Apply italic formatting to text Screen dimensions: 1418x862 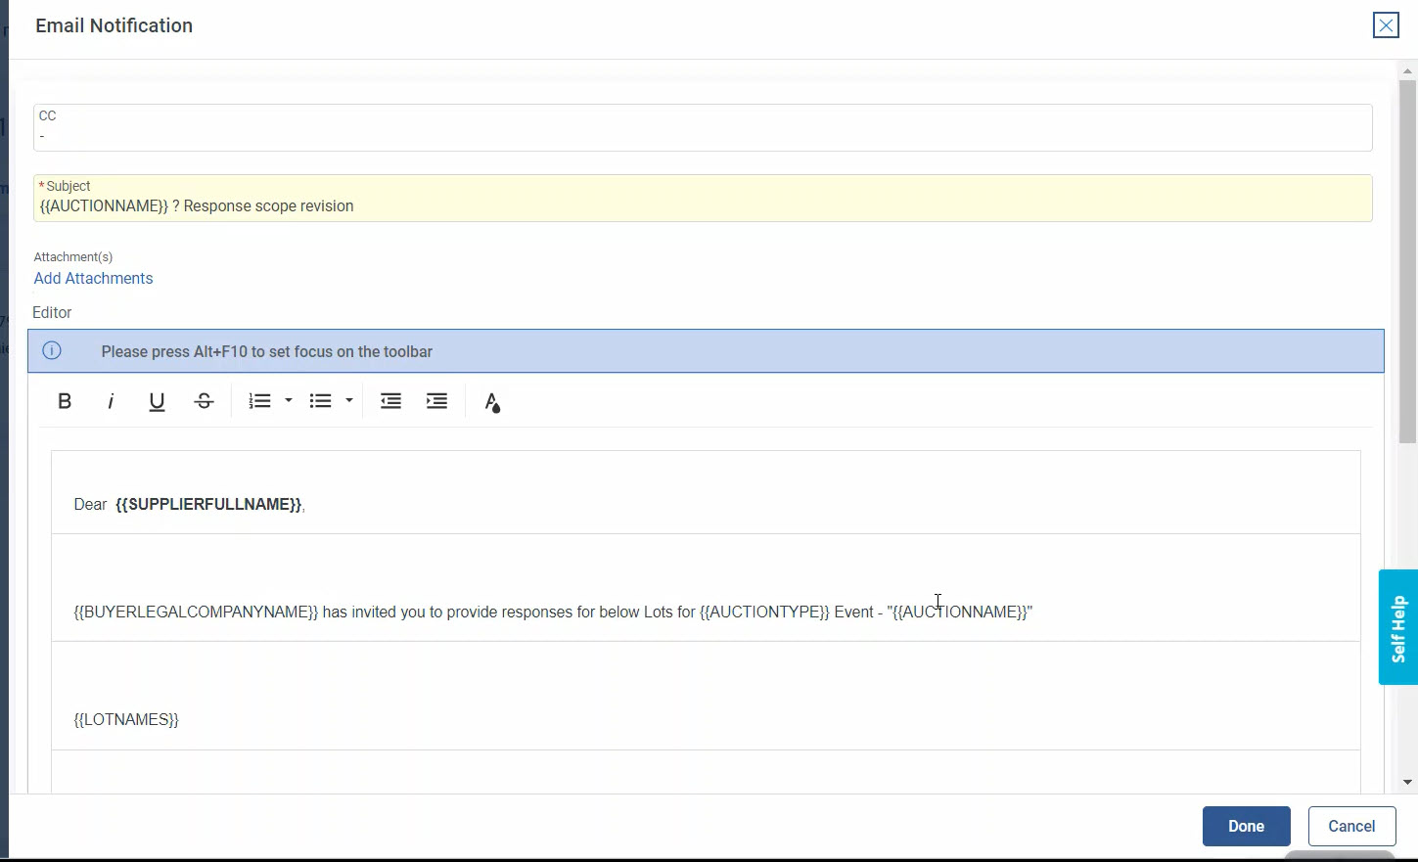tap(111, 401)
